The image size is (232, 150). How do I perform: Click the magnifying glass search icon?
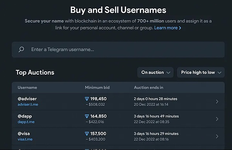(x=21, y=49)
